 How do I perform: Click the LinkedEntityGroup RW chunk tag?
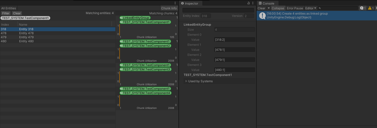[x=135, y=18]
